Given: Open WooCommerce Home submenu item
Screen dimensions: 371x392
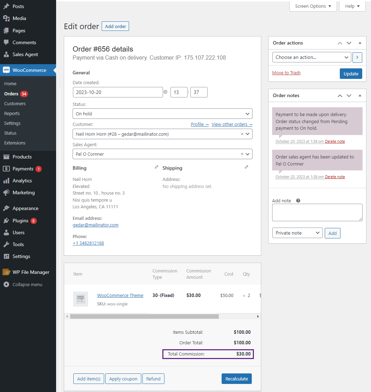Looking at the screenshot, I should (10, 84).
